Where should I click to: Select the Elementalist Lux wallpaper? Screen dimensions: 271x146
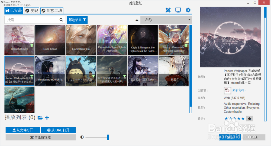(x=81, y=40)
